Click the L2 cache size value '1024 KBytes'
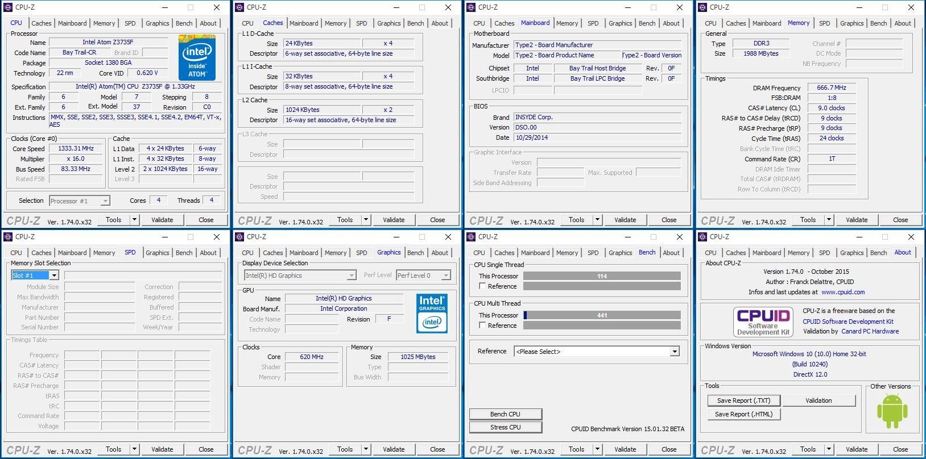This screenshot has height=459, width=926. (322, 110)
